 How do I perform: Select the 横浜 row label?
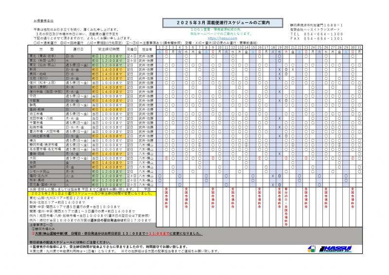46,140
